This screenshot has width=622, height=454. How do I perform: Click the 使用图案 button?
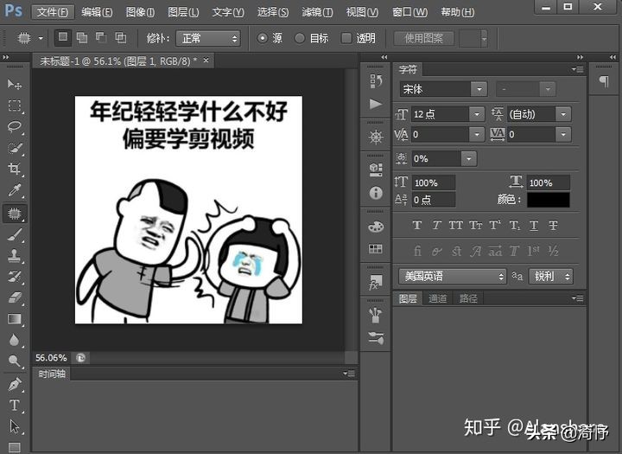(423, 39)
